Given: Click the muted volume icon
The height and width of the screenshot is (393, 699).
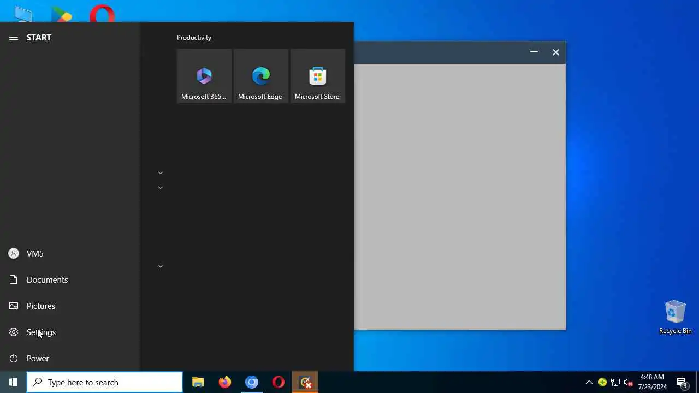Looking at the screenshot, I should (629, 382).
